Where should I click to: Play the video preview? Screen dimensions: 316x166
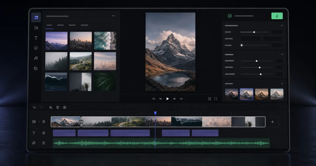[167, 99]
